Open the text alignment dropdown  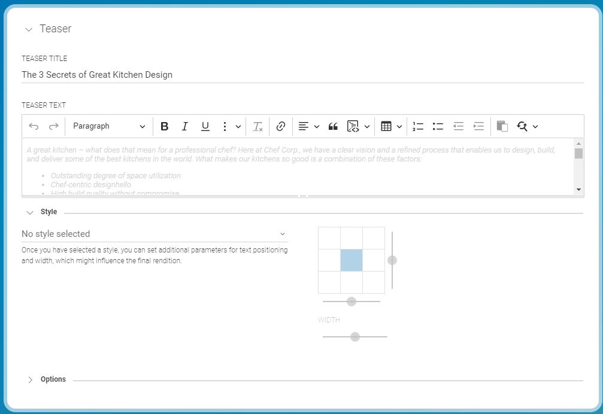(308, 126)
